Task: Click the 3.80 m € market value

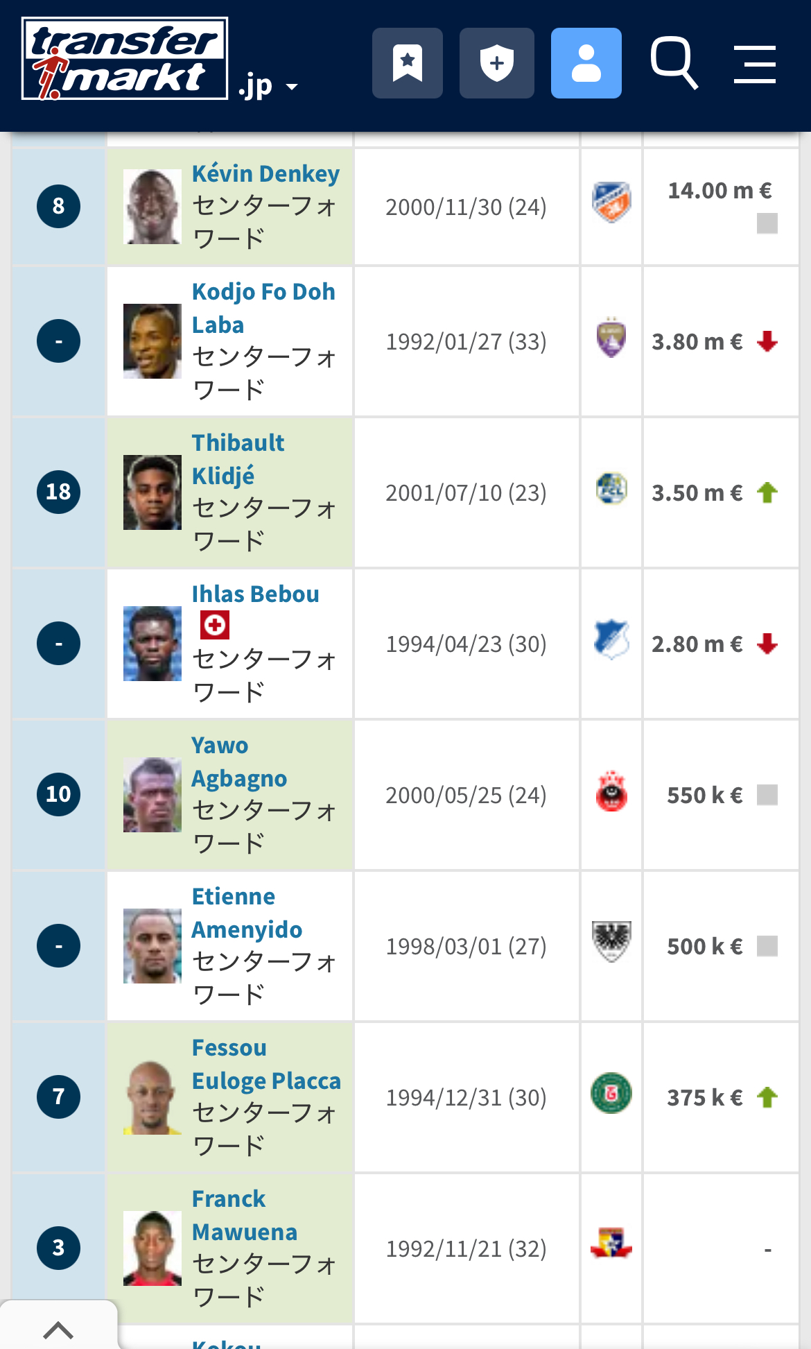Action: coord(697,342)
